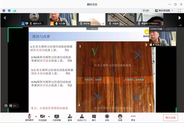Click the camera-off icon in floating toolbar

click(x=15, y=106)
